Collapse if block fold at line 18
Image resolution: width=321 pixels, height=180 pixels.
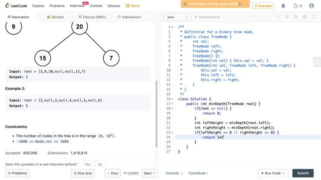(x=172, y=108)
